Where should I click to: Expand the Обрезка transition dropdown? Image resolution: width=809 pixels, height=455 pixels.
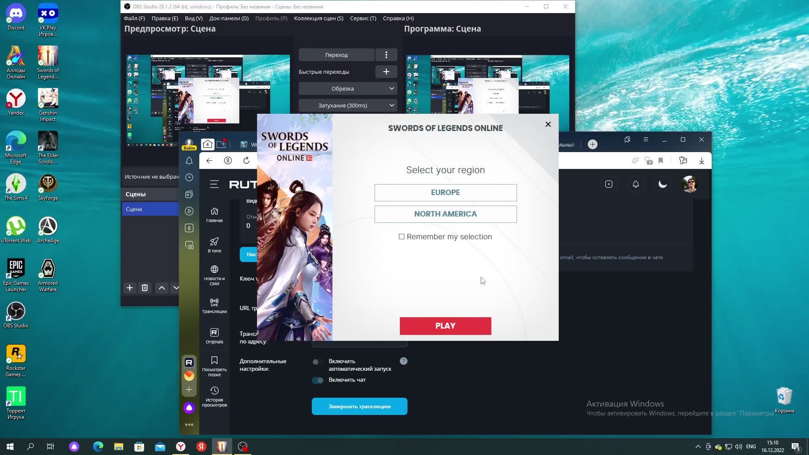click(x=348, y=88)
